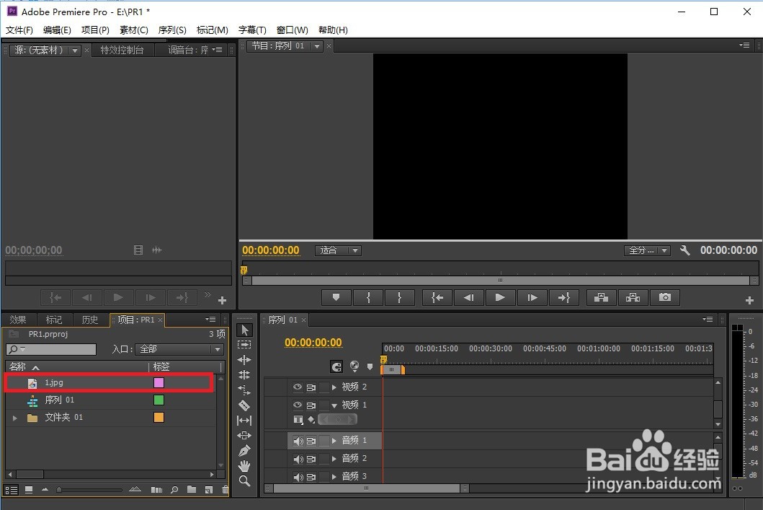
Task: Open the 序列(S) menu
Action: (172, 30)
